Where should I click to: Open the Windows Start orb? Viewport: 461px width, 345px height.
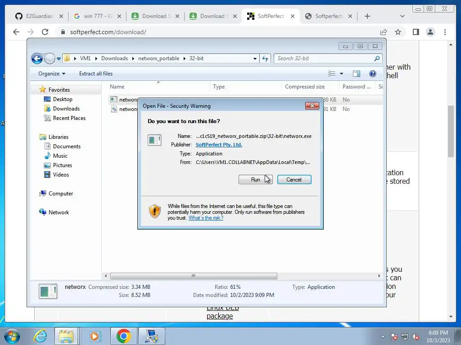[x=12, y=336]
